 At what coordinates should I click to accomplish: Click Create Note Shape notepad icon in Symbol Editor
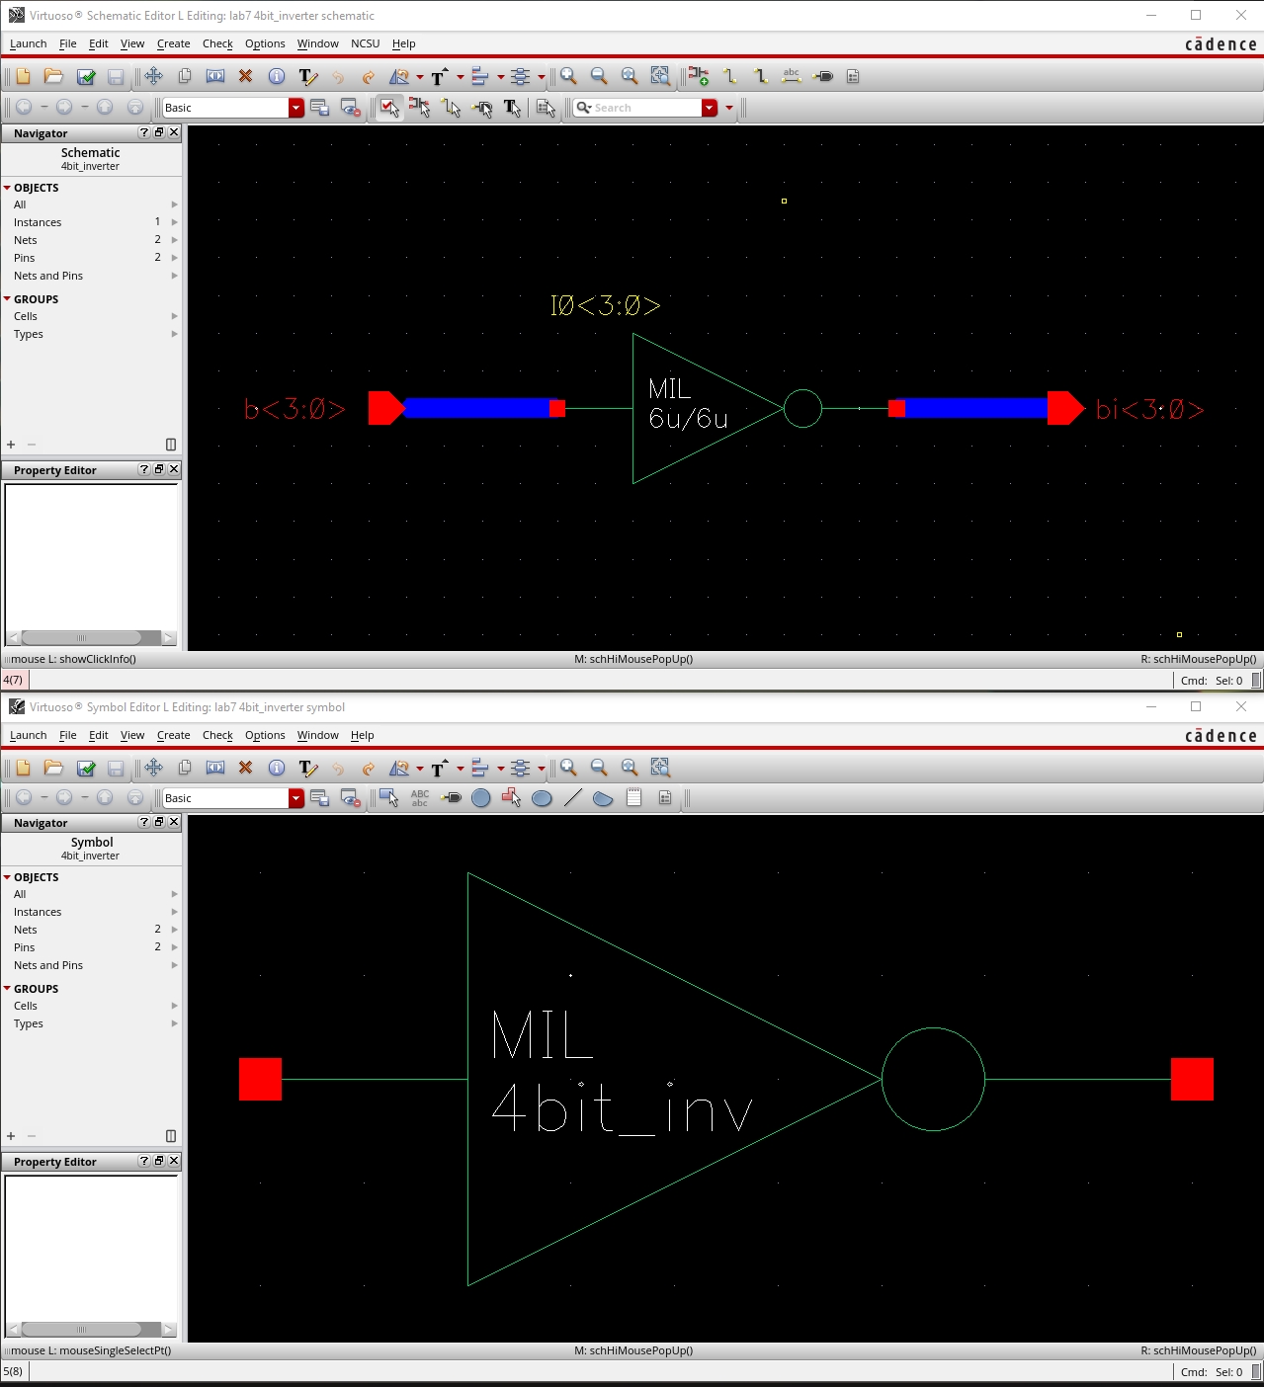tap(633, 798)
